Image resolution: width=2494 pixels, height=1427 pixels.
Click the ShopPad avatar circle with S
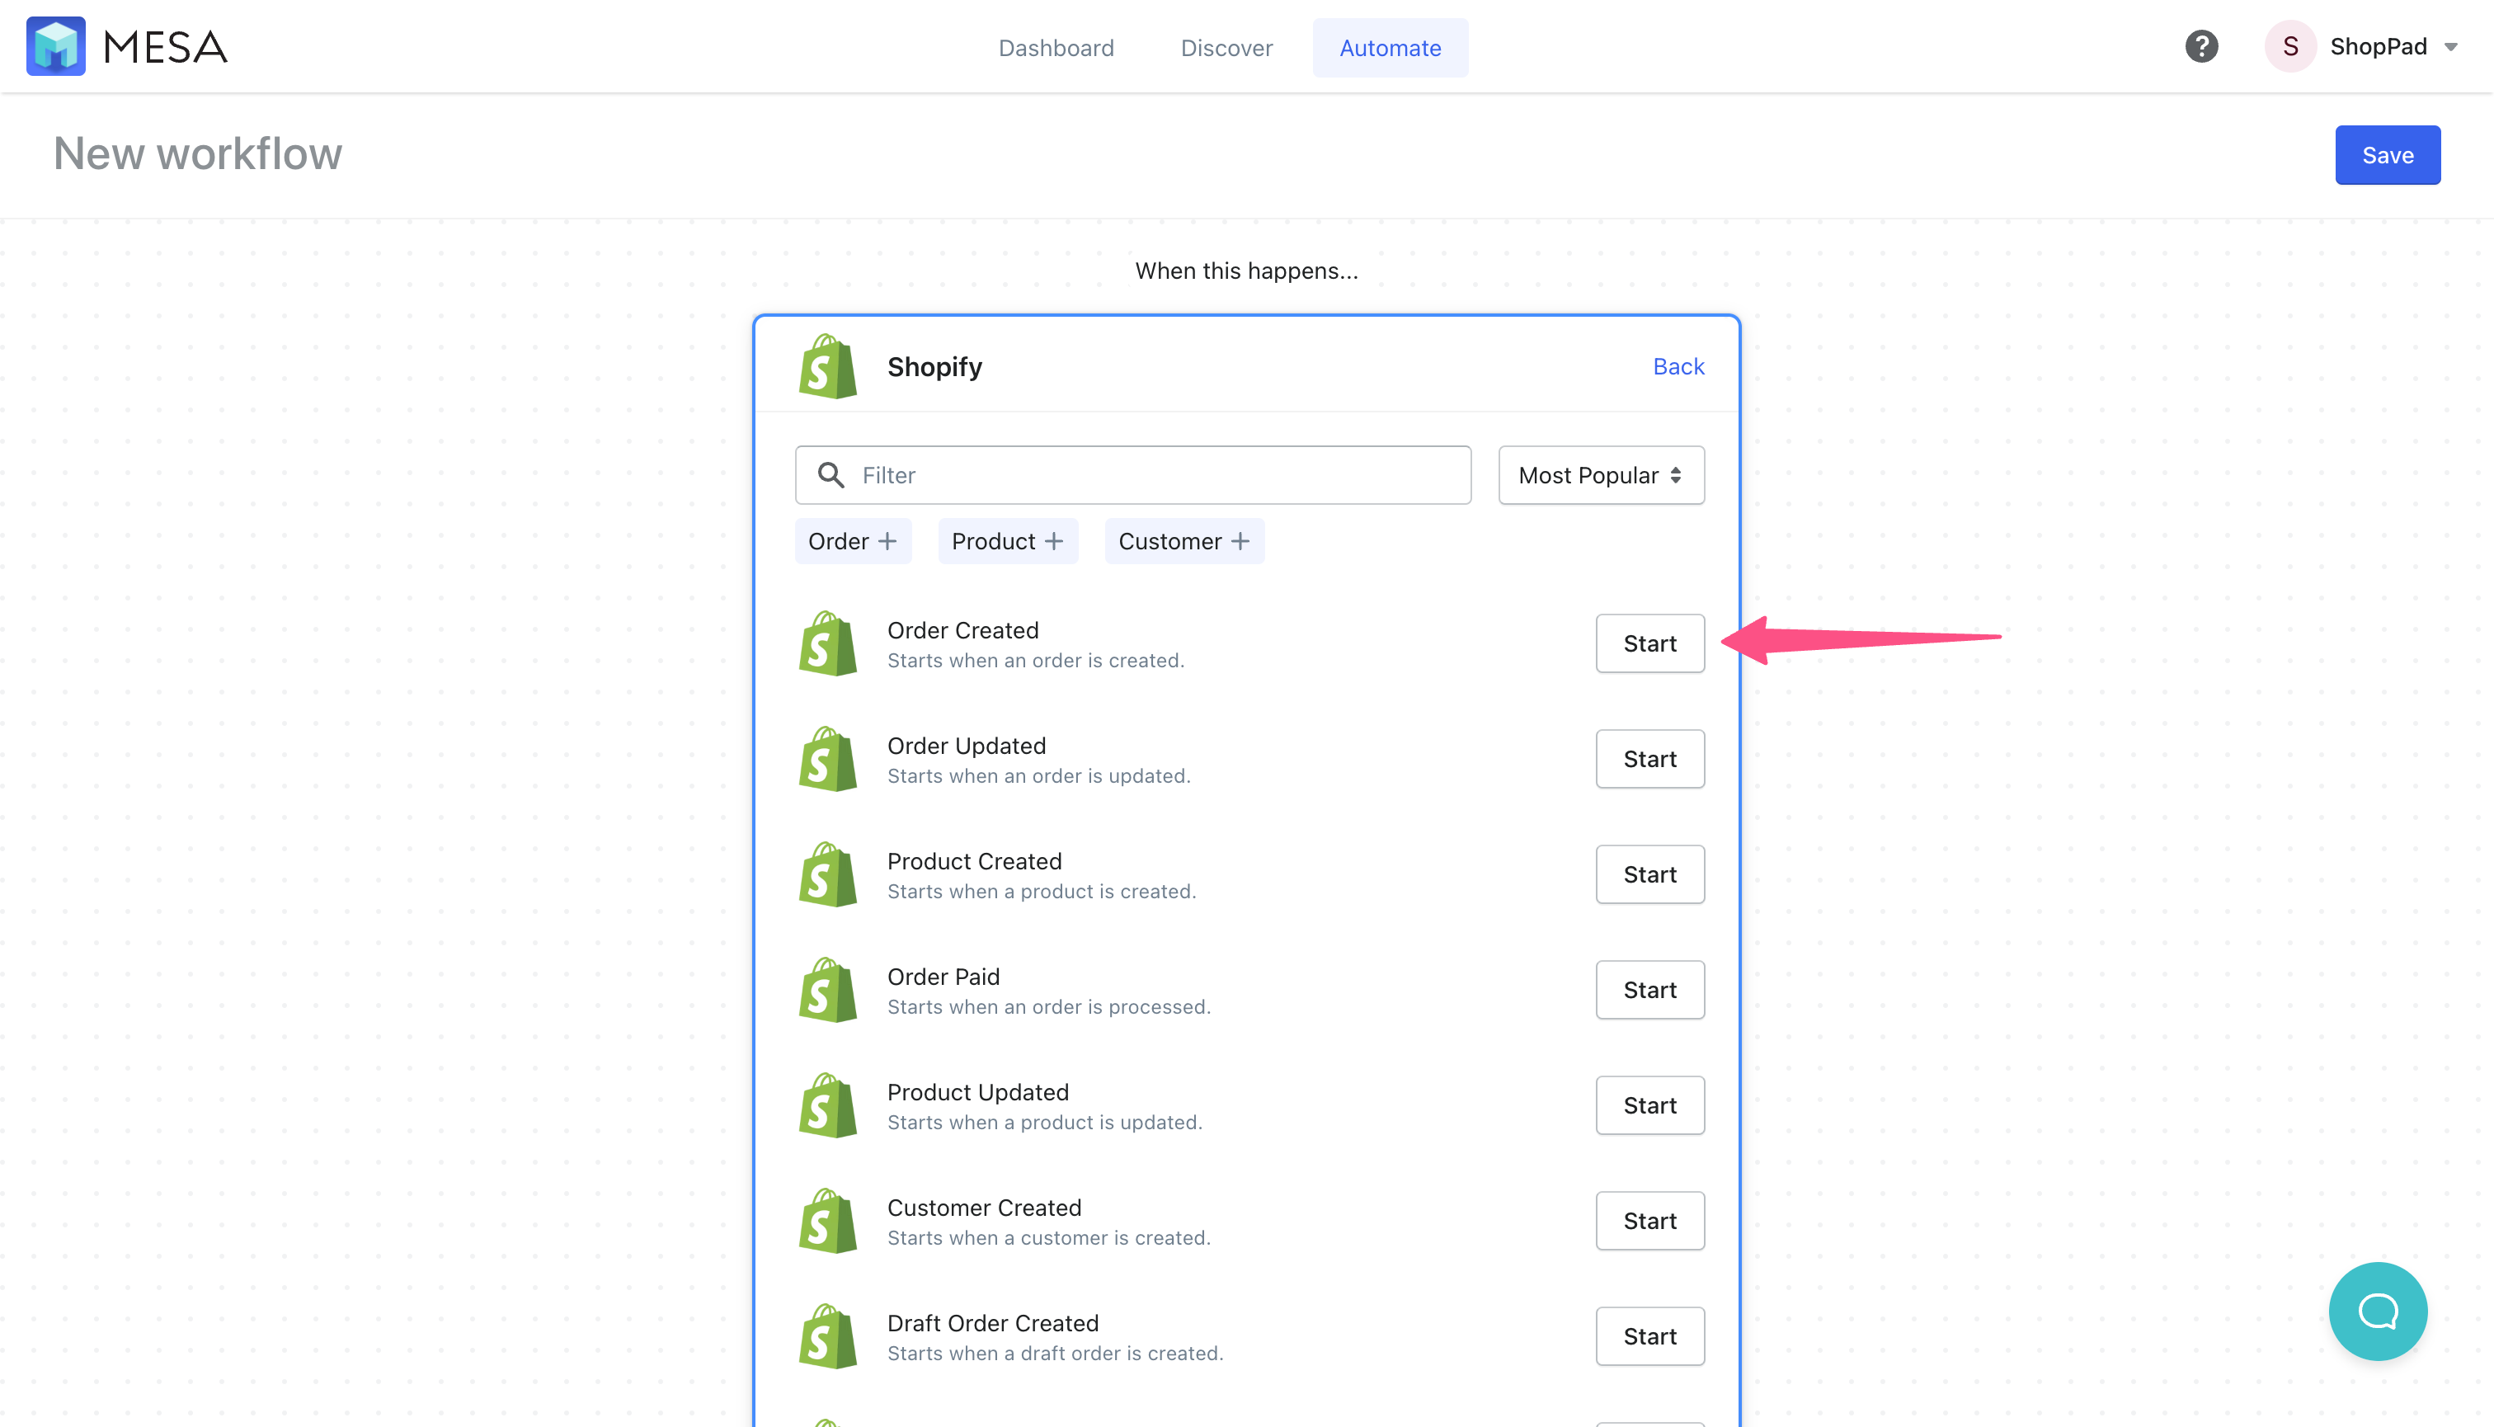(2290, 46)
